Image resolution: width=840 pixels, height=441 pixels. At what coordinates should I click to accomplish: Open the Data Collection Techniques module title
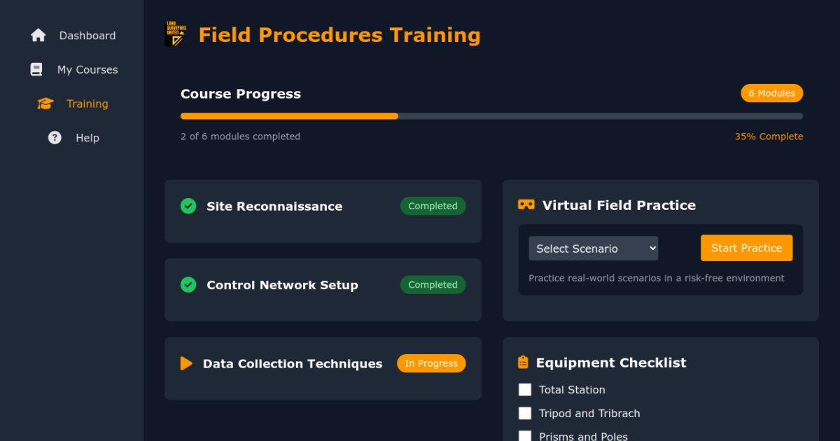(293, 364)
